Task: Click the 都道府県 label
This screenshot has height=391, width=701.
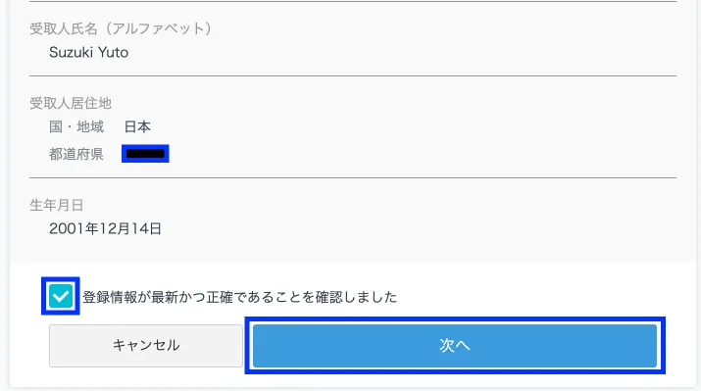Action: (76, 154)
